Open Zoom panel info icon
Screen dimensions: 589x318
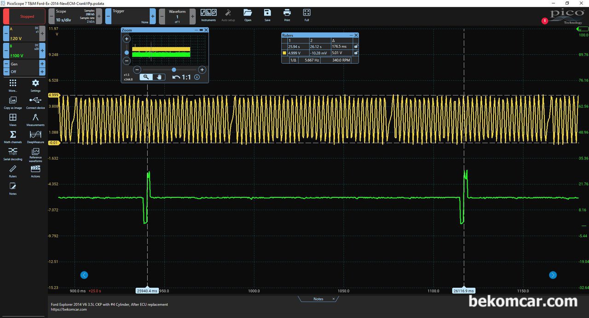pos(197,77)
